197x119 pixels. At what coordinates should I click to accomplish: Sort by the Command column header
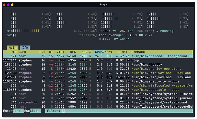pyautogui.click(x=138, y=52)
